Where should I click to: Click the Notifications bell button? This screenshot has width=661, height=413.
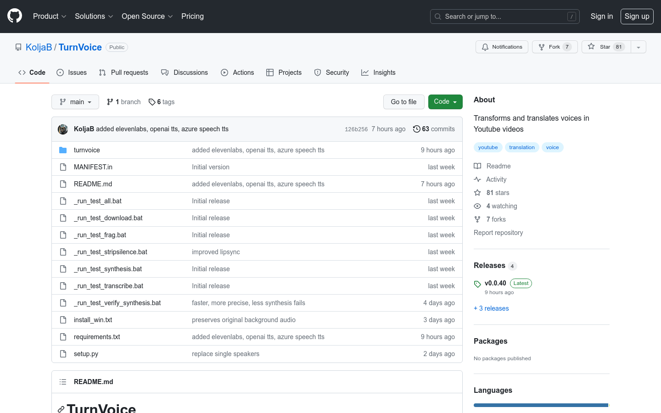click(x=502, y=47)
